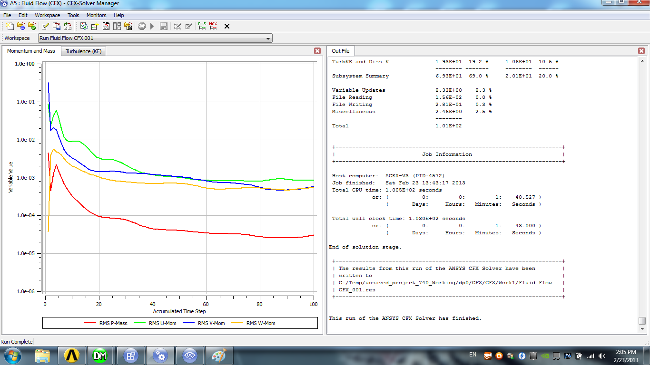Click the CFX-Post eye taskbar icon
Image resolution: width=650 pixels, height=365 pixels.
pyautogui.click(x=190, y=355)
